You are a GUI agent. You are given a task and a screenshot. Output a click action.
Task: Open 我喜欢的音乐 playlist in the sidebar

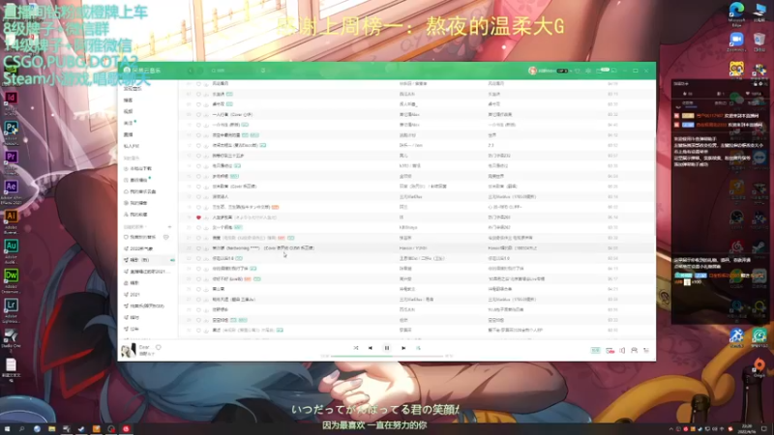point(140,237)
